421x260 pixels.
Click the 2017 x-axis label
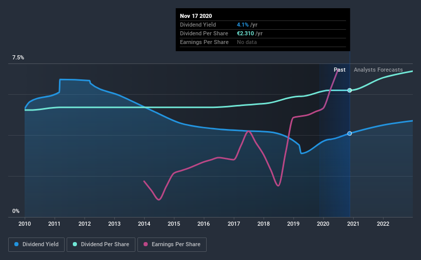pos(234,224)
